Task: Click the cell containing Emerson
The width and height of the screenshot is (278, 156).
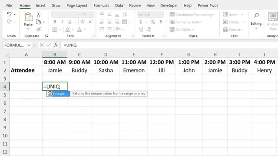Action: [x=134, y=70]
